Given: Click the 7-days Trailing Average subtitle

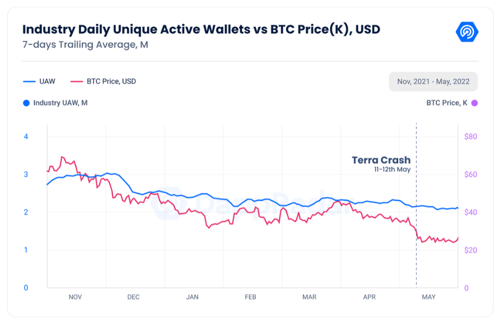Looking at the screenshot, I should [x=85, y=45].
